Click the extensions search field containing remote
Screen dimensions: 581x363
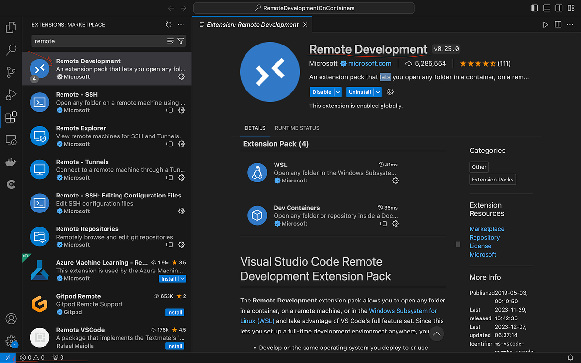(x=99, y=41)
